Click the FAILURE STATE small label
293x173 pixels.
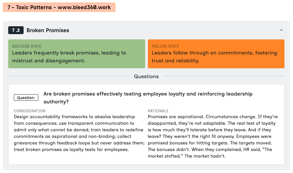(x=165, y=46)
